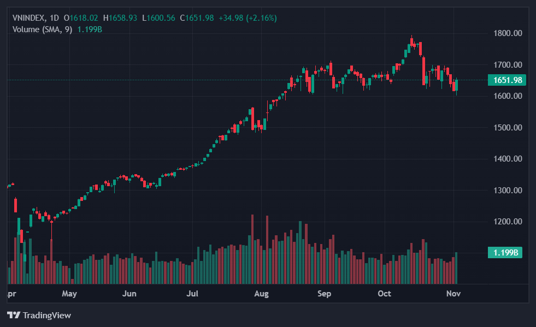Screen dimensions: 536x327
Task: Click the 1.199B value in volume legend
Action: tap(90, 29)
